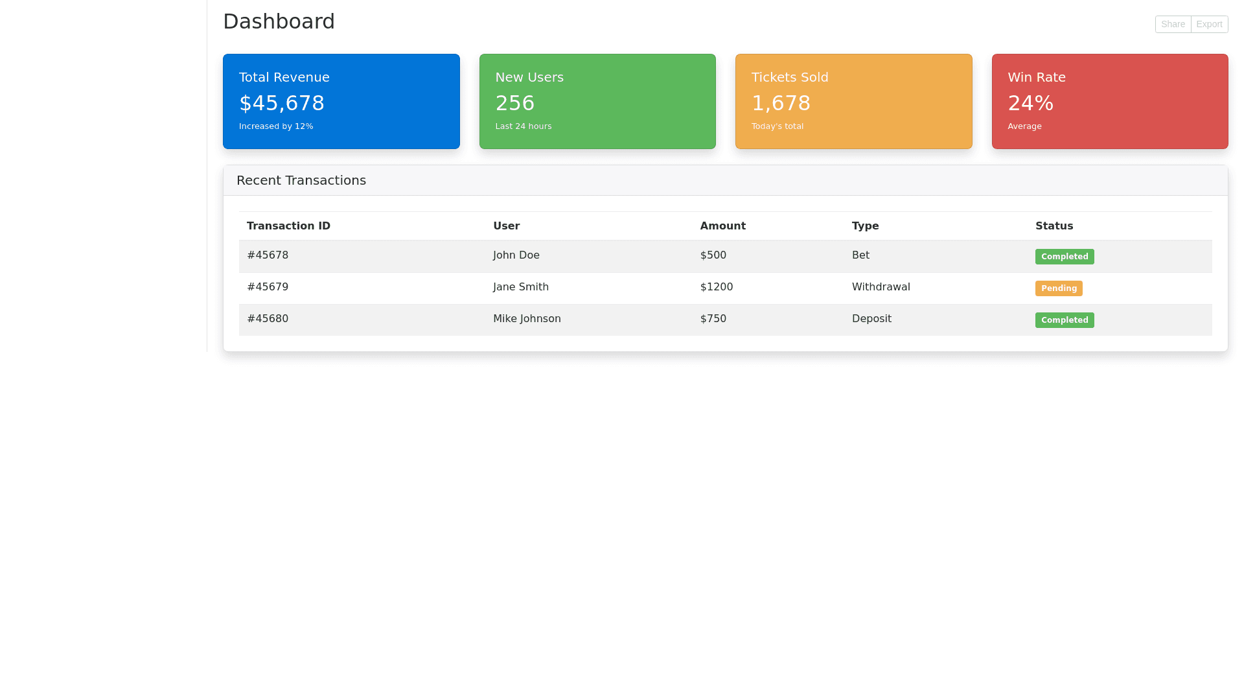Viewport: 1244px width, 700px height.
Task: Sort by the User column header
Action: tap(506, 226)
